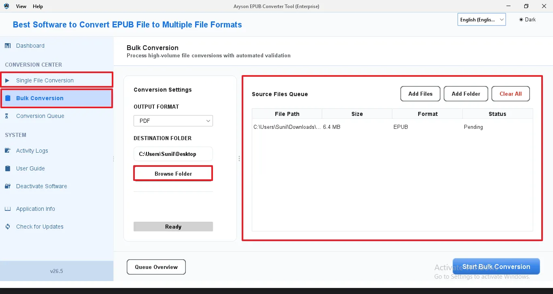Open the Output Format PDF dropdown
Image resolution: width=553 pixels, height=294 pixels.
(x=173, y=121)
